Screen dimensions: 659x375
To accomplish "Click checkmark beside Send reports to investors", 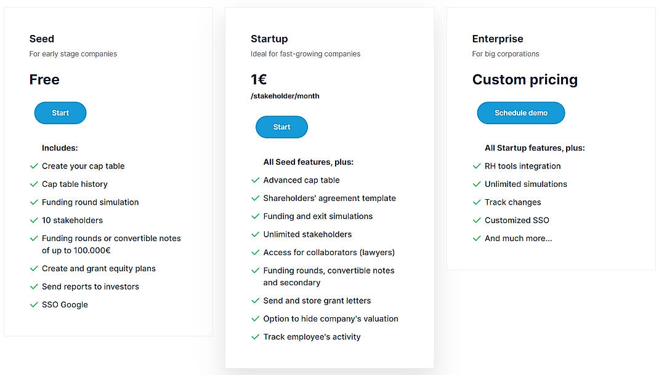I will tap(34, 286).
